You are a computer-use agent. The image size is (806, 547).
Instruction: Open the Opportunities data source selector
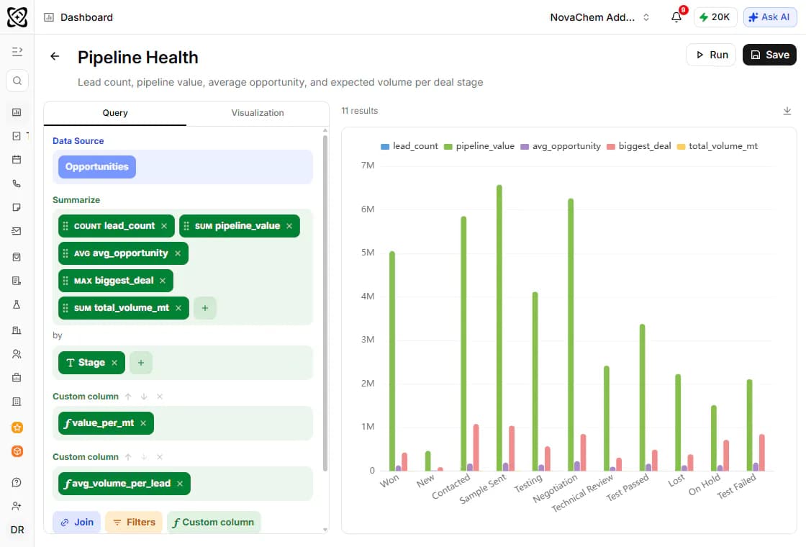[x=97, y=167]
